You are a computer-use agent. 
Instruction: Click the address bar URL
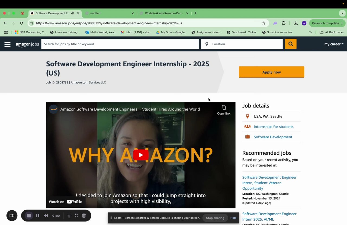click(109, 23)
